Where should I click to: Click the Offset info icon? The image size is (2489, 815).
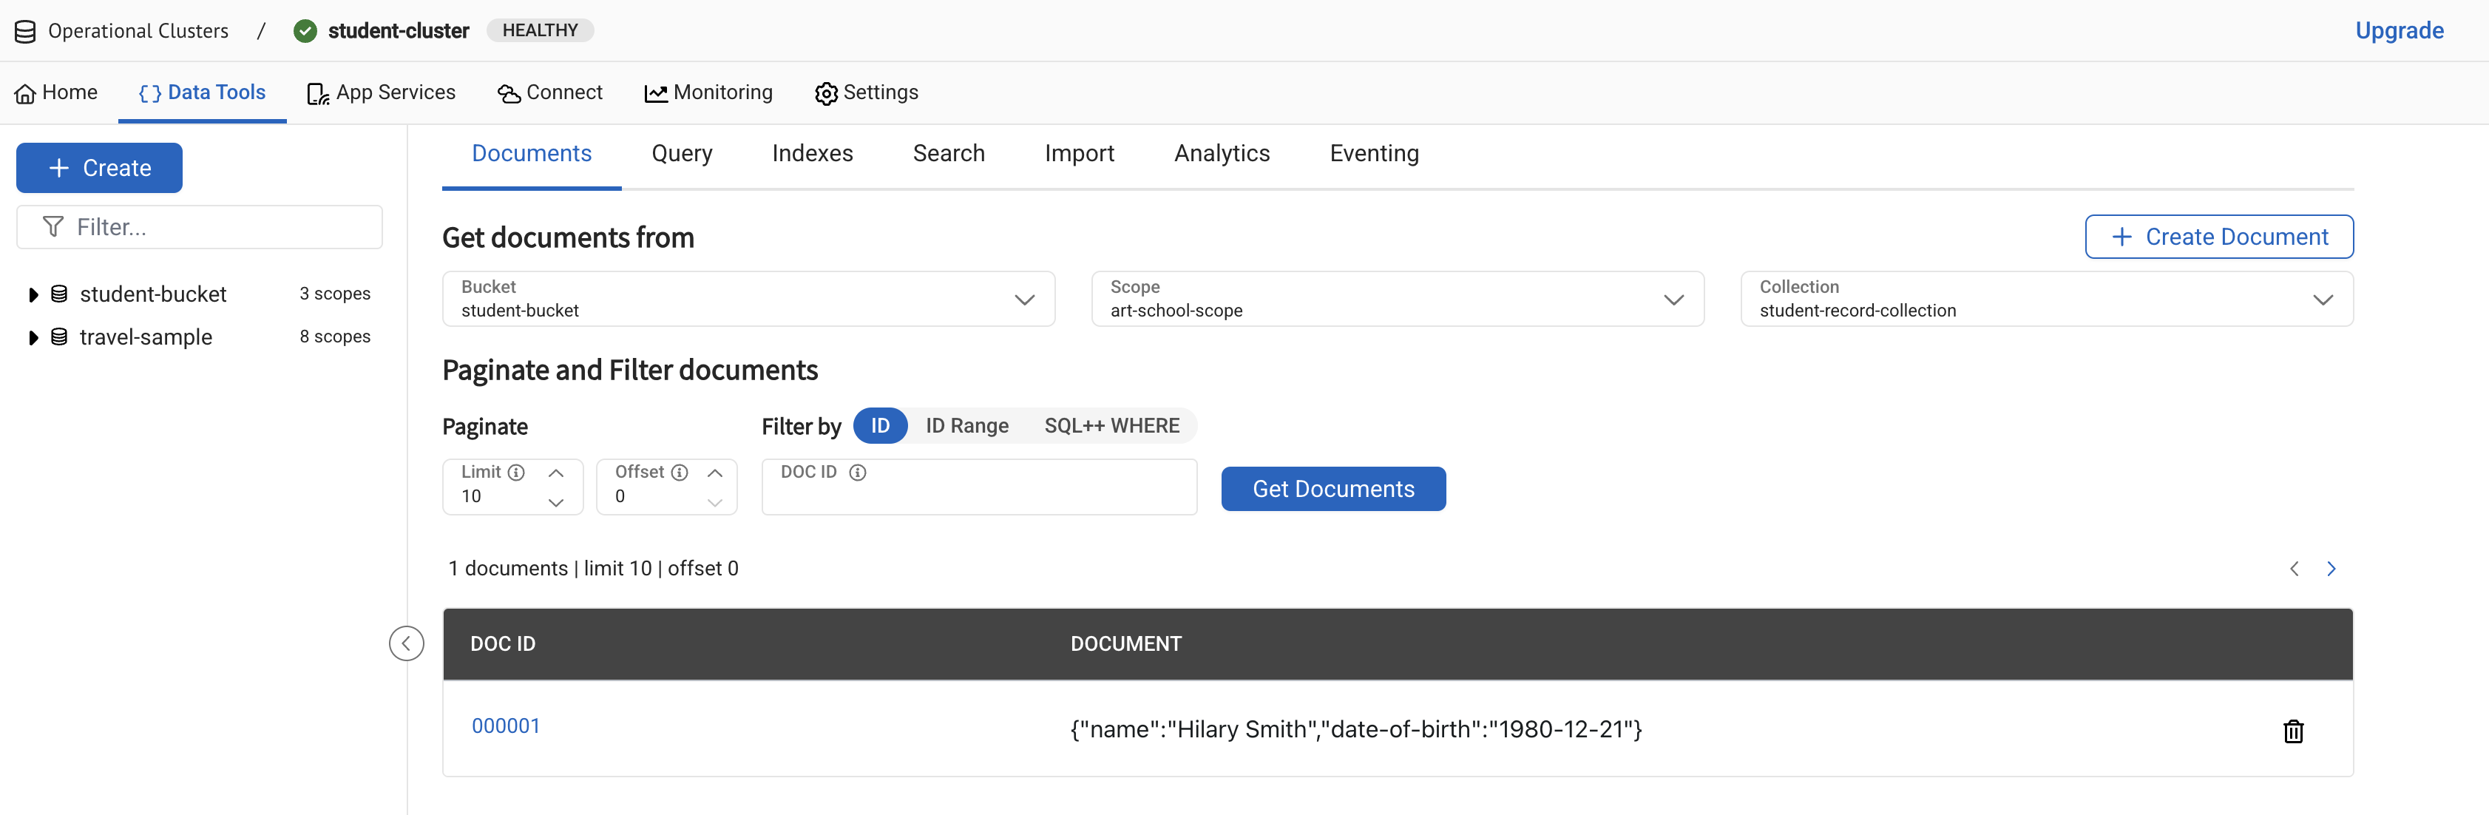(x=680, y=472)
